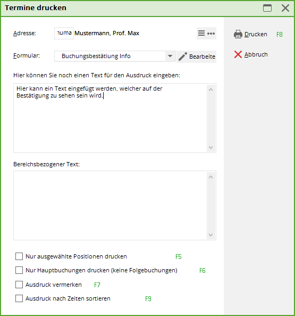Close the Termine drucken dialog
This screenshot has height=316, width=295.
(x=285, y=8)
